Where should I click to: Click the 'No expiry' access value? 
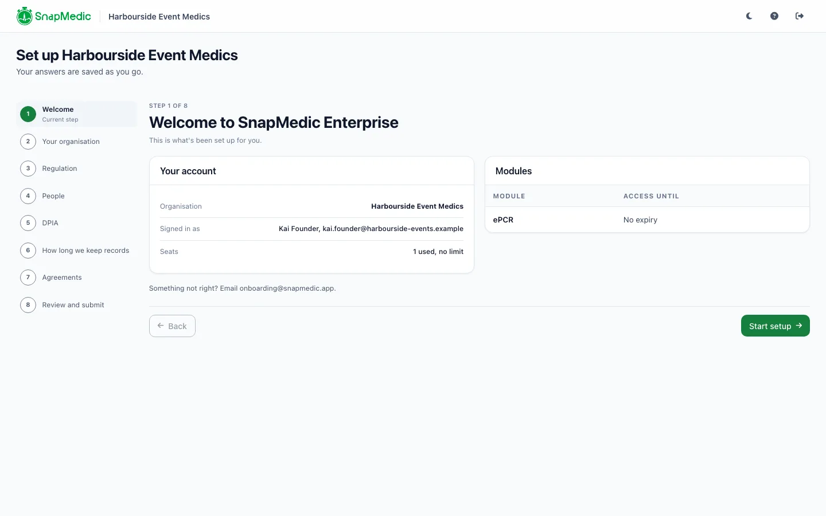click(x=640, y=220)
